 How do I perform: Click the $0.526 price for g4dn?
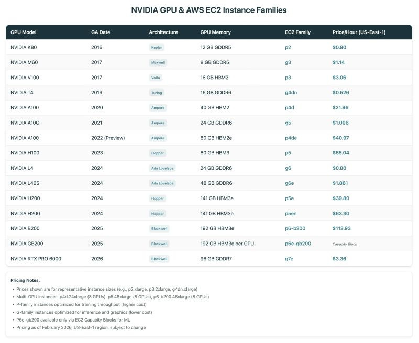[x=341, y=93]
